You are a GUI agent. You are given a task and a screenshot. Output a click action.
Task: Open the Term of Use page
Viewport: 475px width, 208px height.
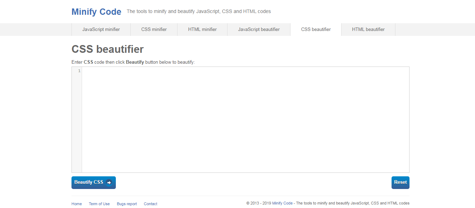99,203
